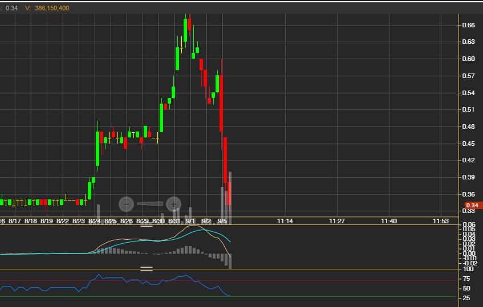Click the 8/17 date label
The image size is (483, 307).
coord(14,221)
